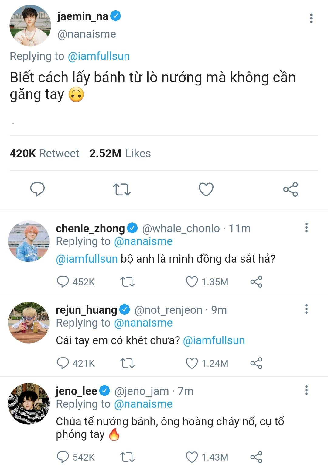Share jaemin_na's main tweet
Image resolution: width=328 pixels, height=470 pixels.
(291, 189)
